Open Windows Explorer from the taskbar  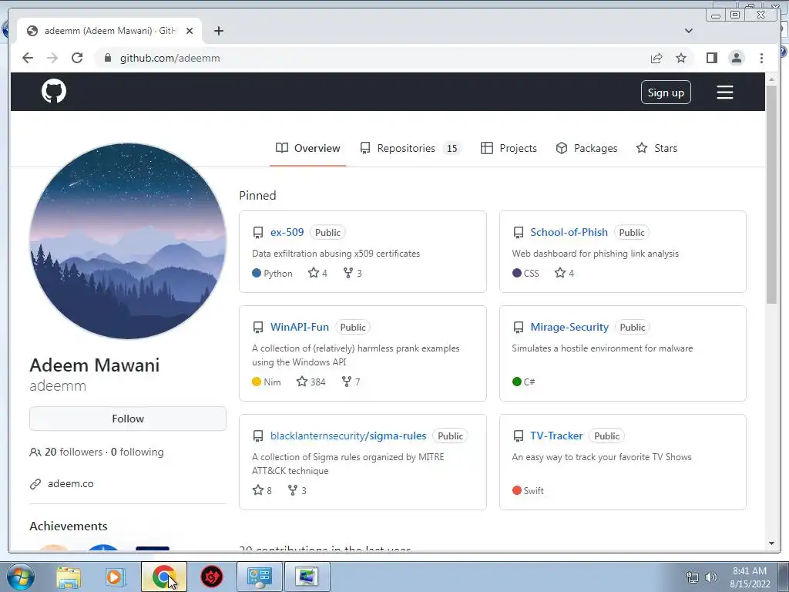(x=69, y=577)
